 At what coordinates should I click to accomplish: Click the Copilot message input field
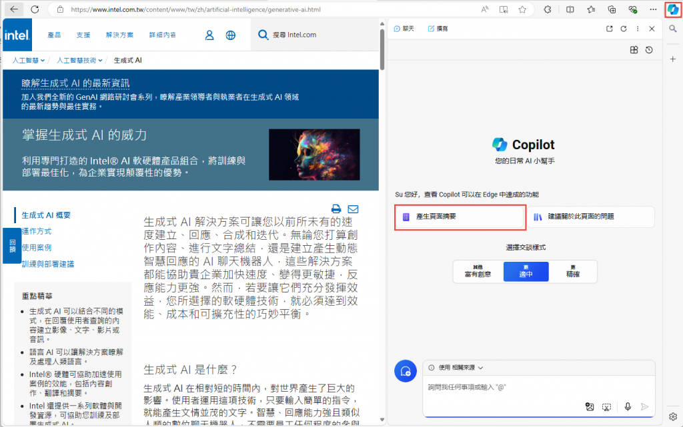(538, 387)
